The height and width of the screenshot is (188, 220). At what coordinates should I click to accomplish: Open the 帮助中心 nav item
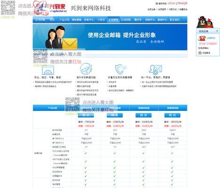tap(150, 20)
